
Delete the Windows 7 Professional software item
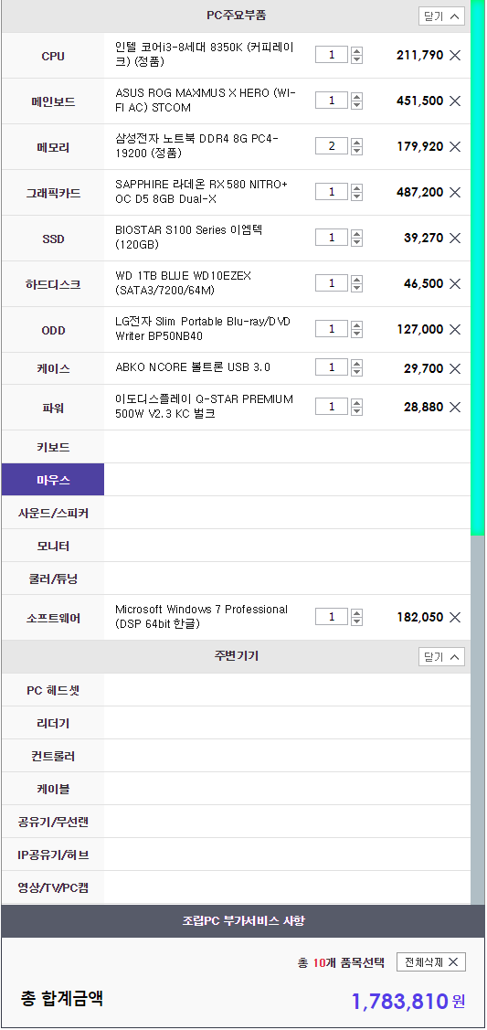[455, 618]
